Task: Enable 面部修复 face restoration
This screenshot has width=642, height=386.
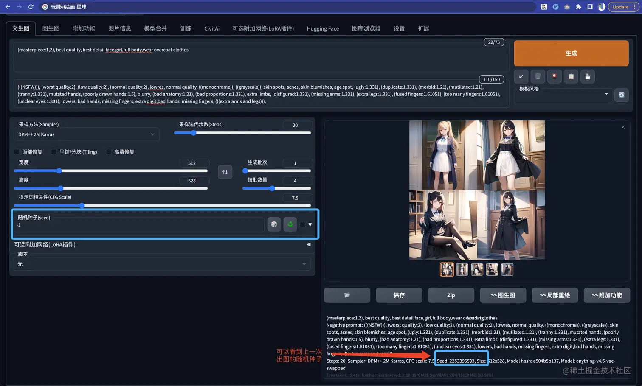Action: (x=17, y=152)
